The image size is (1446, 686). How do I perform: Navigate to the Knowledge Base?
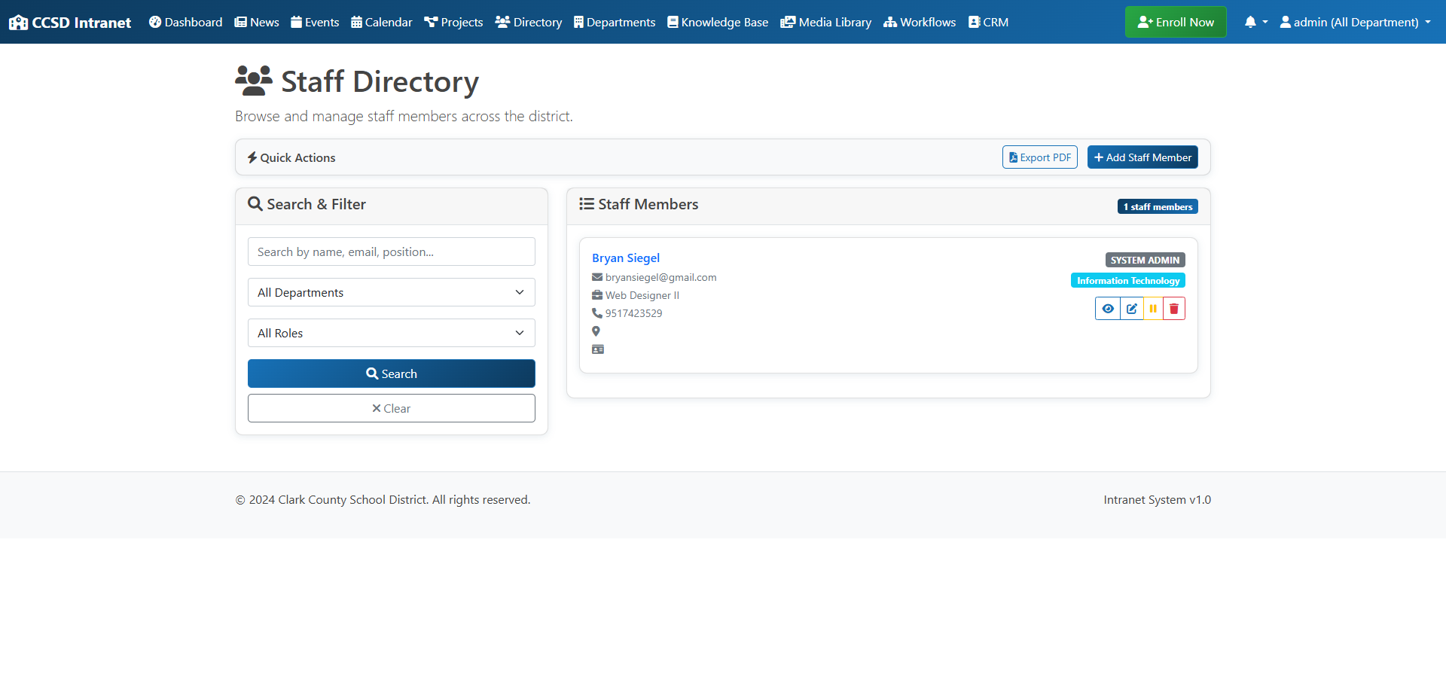(718, 23)
